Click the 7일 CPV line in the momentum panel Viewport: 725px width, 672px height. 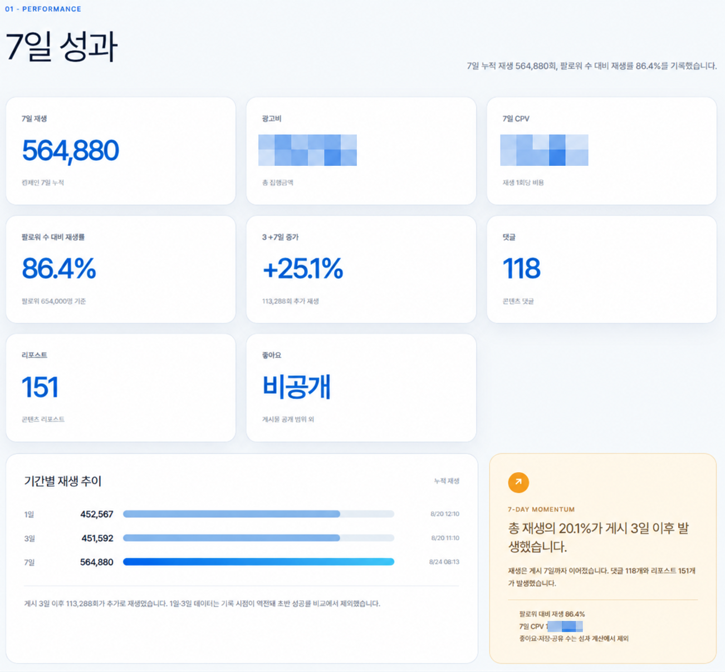[x=551, y=626]
